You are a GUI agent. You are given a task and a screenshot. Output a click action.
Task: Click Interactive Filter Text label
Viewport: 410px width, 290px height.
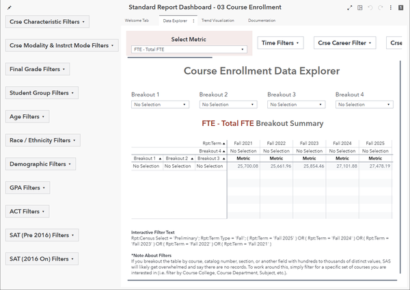(x=152, y=233)
